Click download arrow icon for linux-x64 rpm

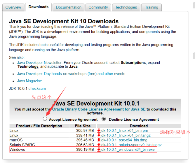pyautogui.click(x=99, y=130)
